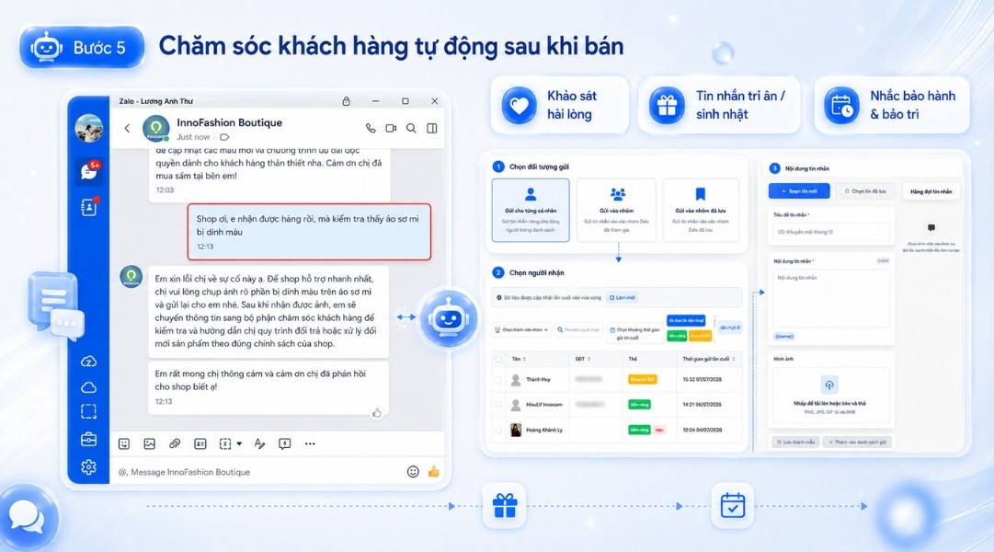Select the Gửi vào nhóm đã lưu option card
This screenshot has height=552, width=994.
pyautogui.click(x=701, y=210)
